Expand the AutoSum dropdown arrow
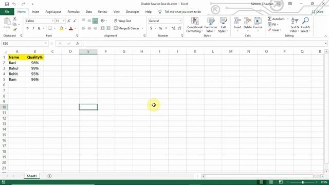 pyautogui.click(x=288, y=19)
